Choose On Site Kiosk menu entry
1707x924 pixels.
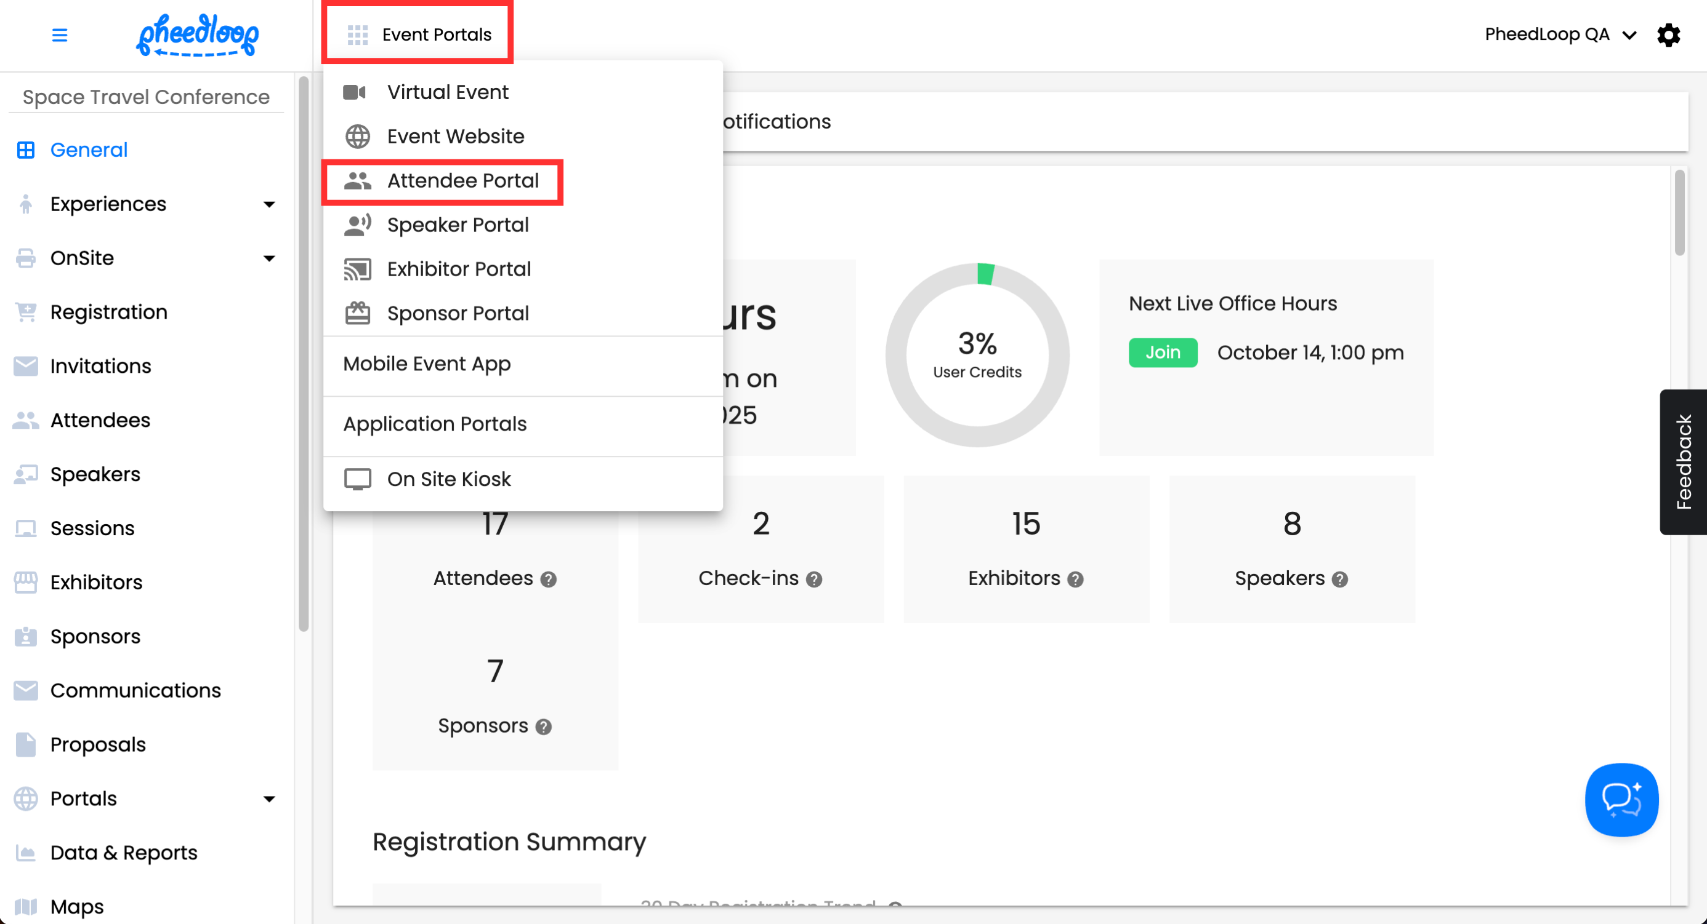tap(449, 479)
